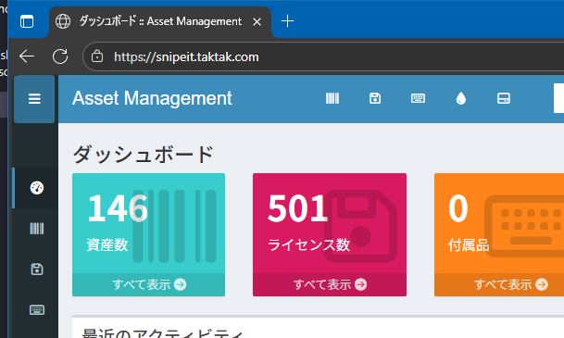Image resolution: width=564 pixels, height=338 pixels.
Task: Click the ライセンス数 label
Action: [308, 245]
